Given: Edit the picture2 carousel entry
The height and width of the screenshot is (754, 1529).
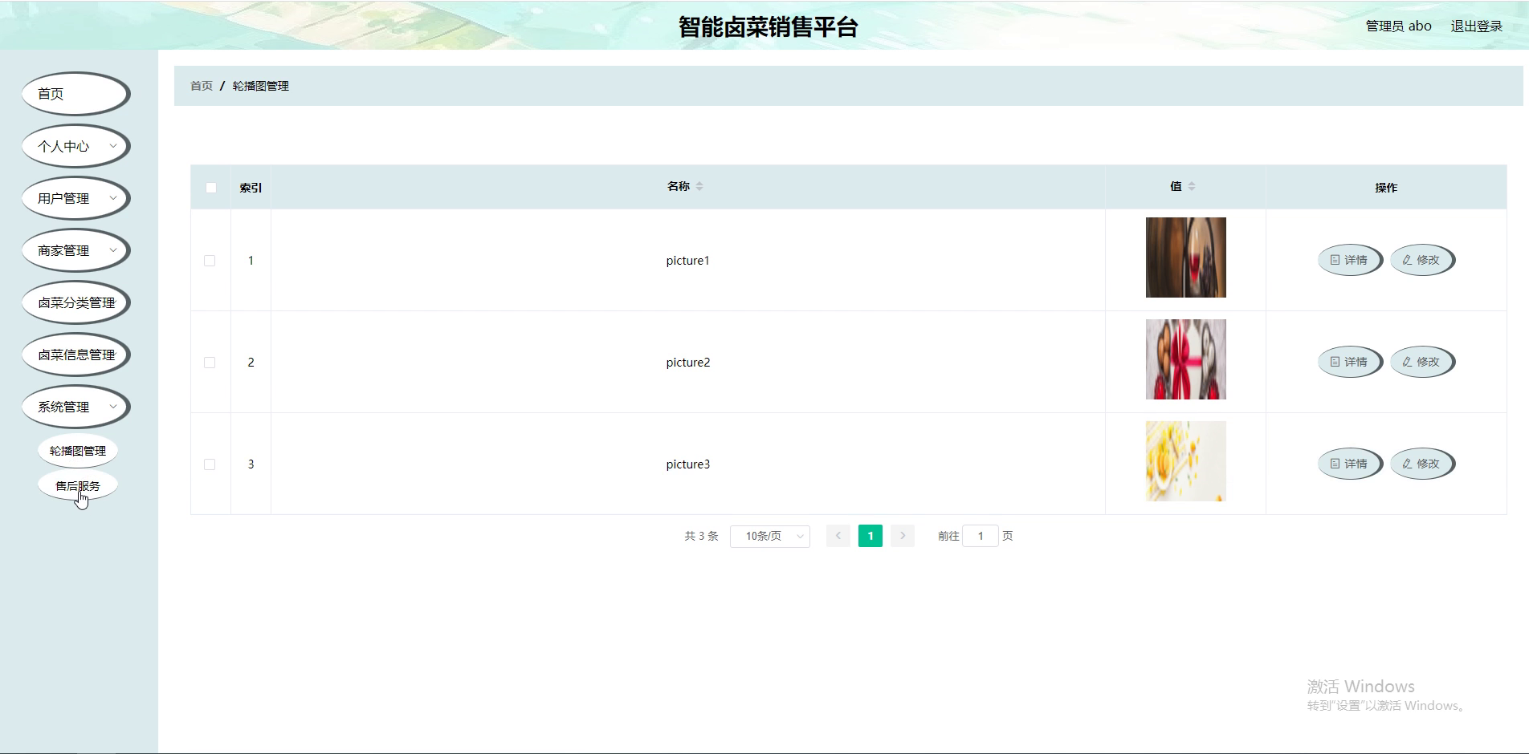Looking at the screenshot, I should (x=1421, y=362).
